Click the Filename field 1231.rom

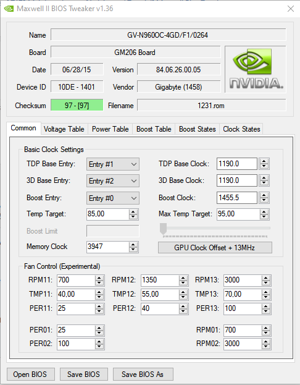pyautogui.click(x=212, y=105)
